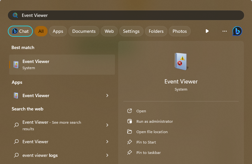Open the Chat tab with Bing
Screen dimensions: 252x164
[x=20, y=31]
